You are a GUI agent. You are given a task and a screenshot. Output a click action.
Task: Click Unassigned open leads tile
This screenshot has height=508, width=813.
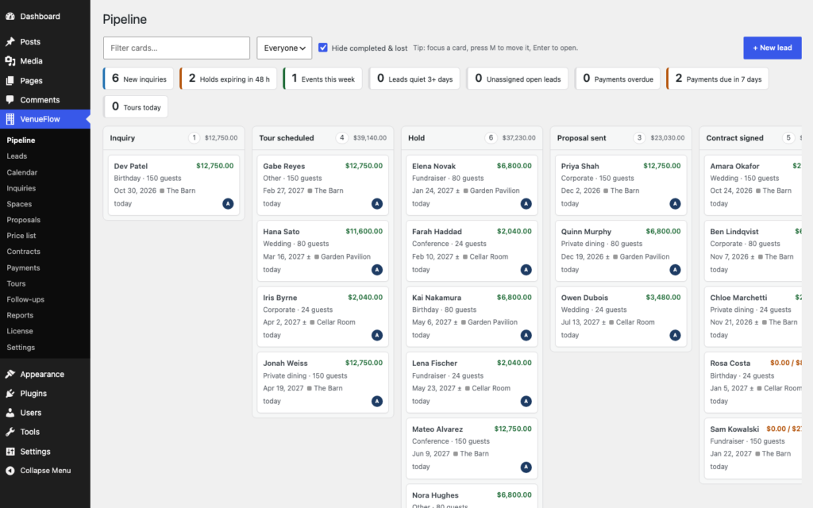click(517, 79)
